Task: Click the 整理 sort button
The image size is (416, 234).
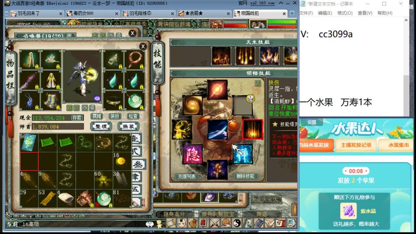Action: (x=101, y=126)
